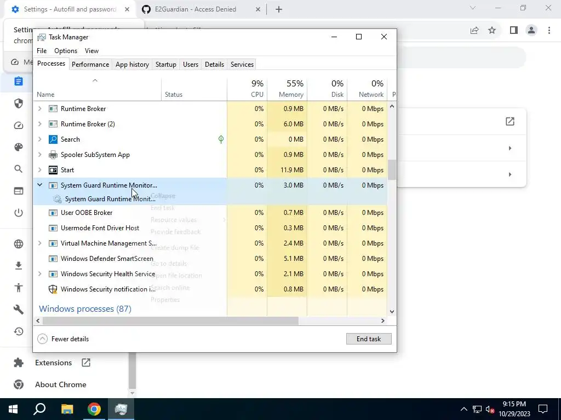This screenshot has height=420, width=561.
Task: Expand Windows Security Health Service row
Action: tap(39, 274)
